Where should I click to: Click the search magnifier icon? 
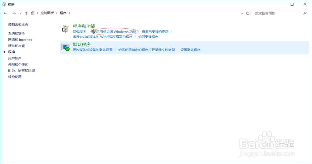coord(305,13)
